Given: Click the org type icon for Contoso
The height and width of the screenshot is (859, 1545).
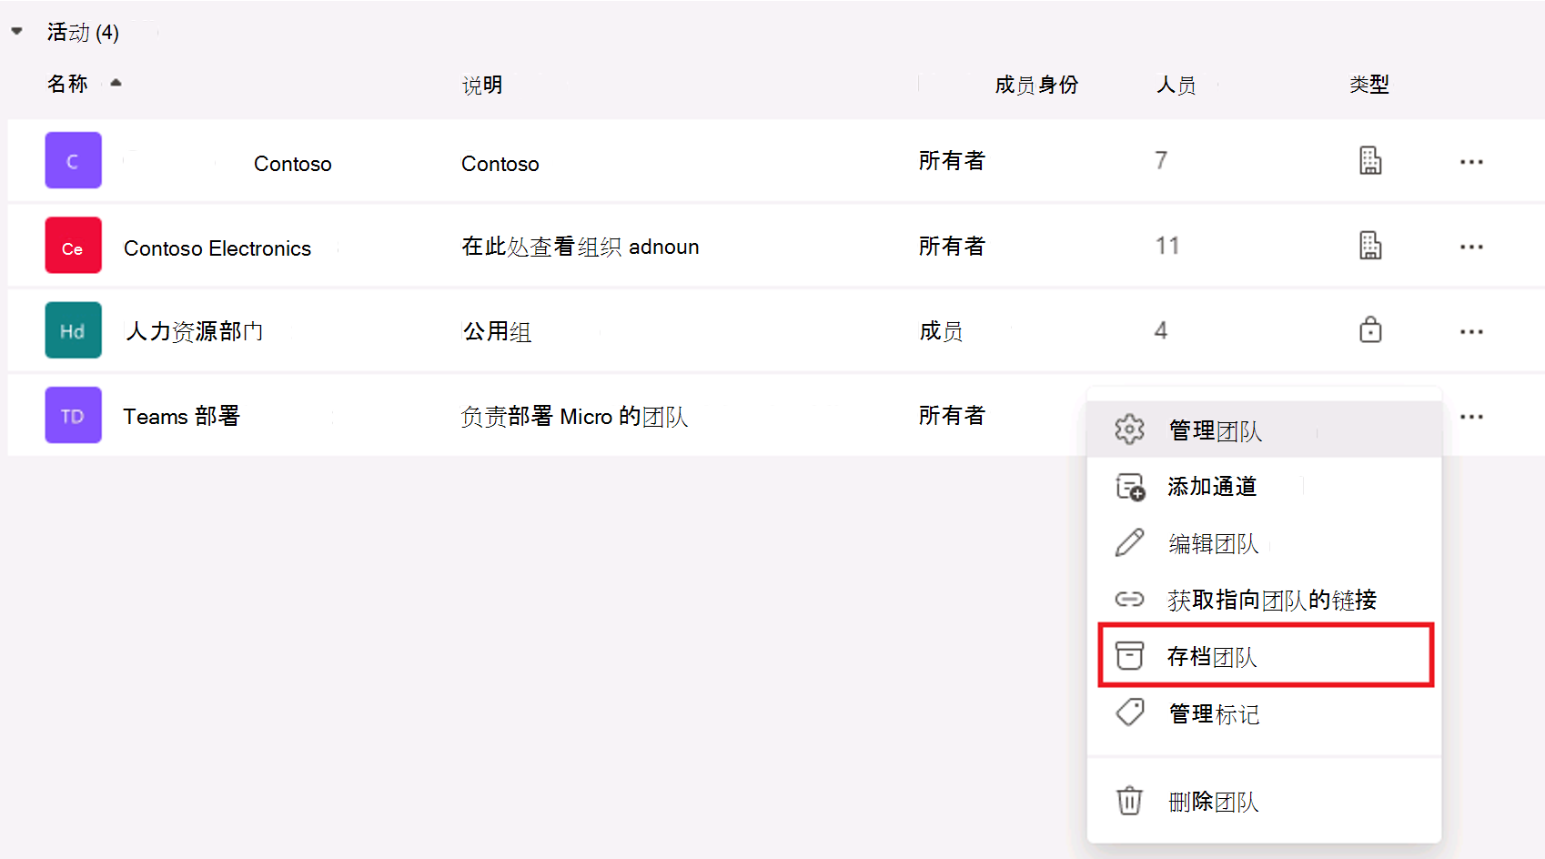Looking at the screenshot, I should [x=1370, y=160].
